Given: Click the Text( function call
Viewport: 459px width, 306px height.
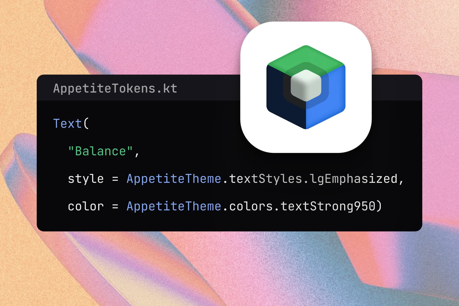Looking at the screenshot, I should (x=71, y=123).
